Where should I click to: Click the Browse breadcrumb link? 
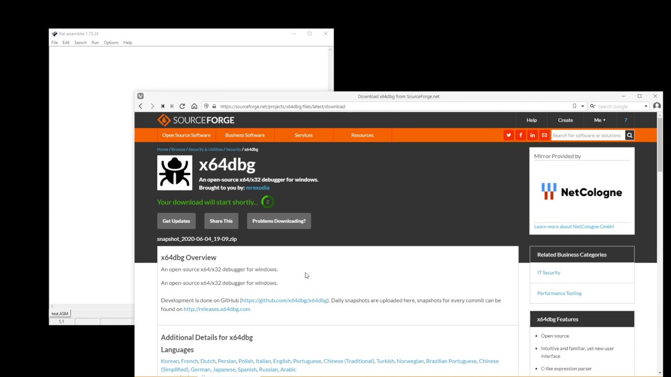point(178,149)
